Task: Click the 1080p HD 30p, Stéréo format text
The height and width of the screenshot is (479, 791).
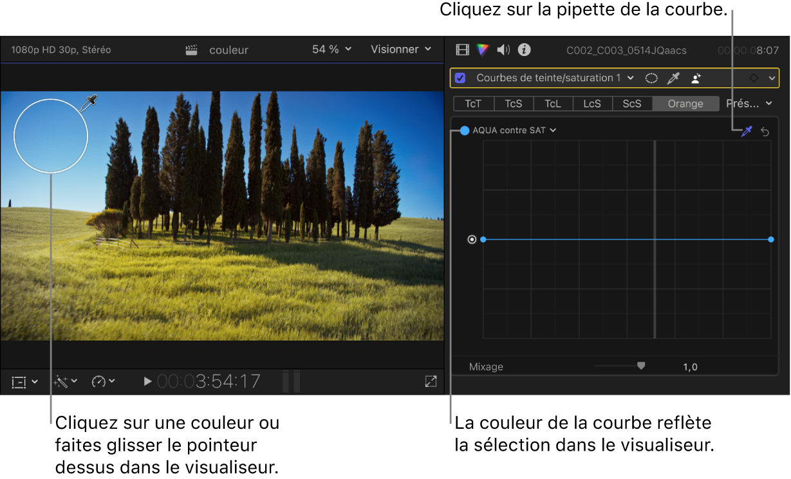Action: click(61, 50)
